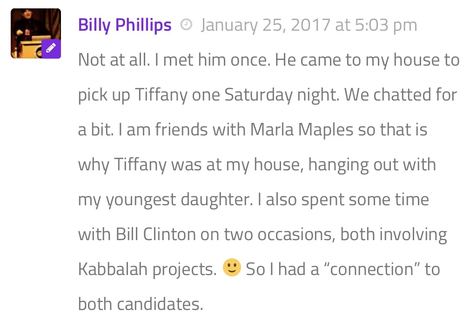Click the 5:03 pm time text
Screen dimensions: 470x336
click(386, 25)
